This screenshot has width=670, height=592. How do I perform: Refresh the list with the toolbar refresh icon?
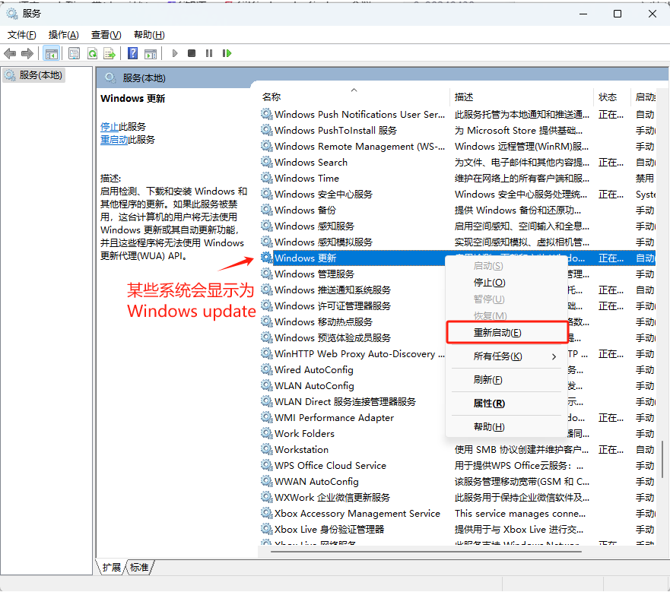93,53
